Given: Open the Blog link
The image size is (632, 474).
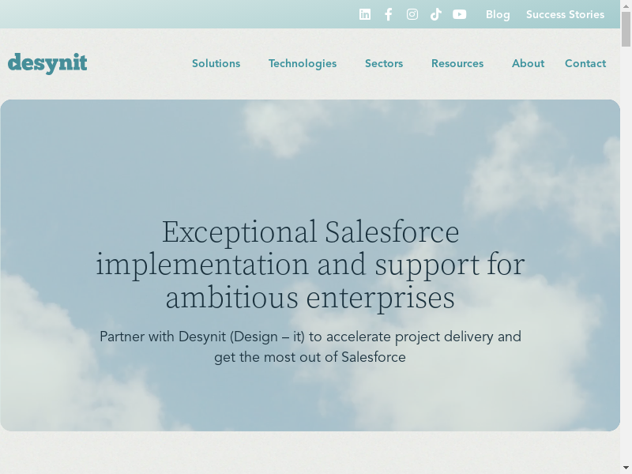Looking at the screenshot, I should click(498, 14).
